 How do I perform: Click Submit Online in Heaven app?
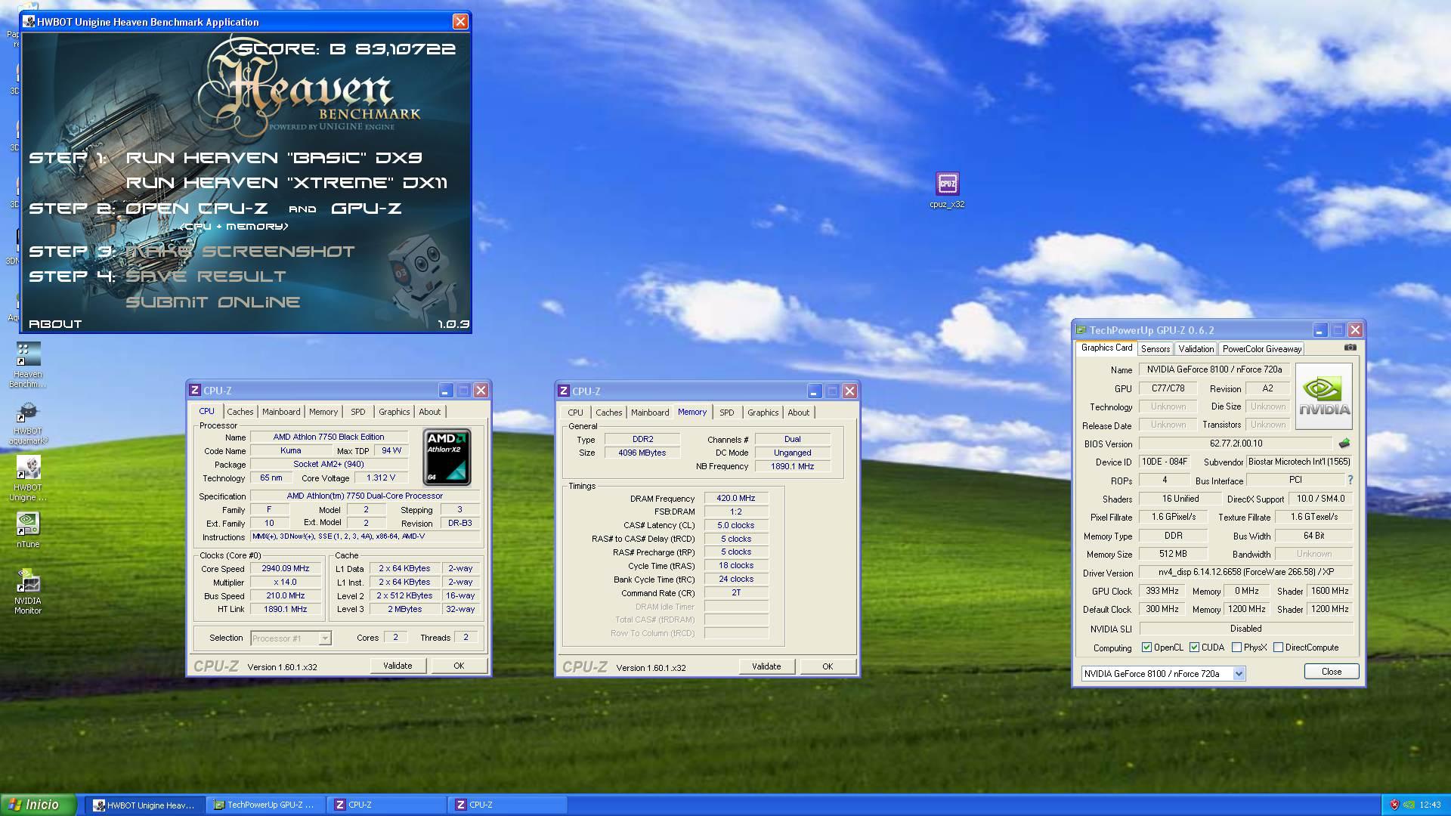[x=213, y=302]
